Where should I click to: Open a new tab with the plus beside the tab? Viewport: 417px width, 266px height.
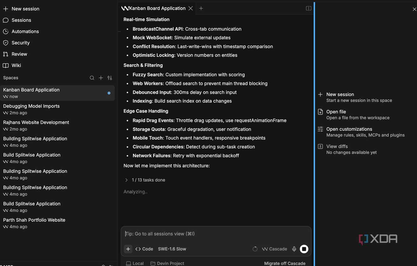click(201, 9)
